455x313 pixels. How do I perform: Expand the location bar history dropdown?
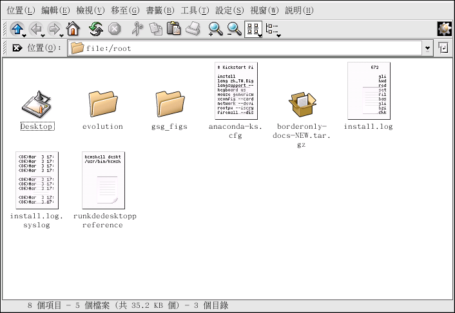428,48
